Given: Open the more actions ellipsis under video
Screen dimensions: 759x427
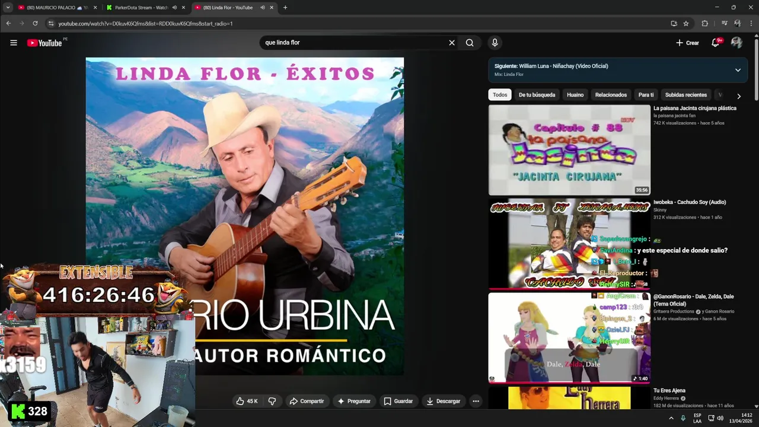Looking at the screenshot, I should pyautogui.click(x=476, y=401).
